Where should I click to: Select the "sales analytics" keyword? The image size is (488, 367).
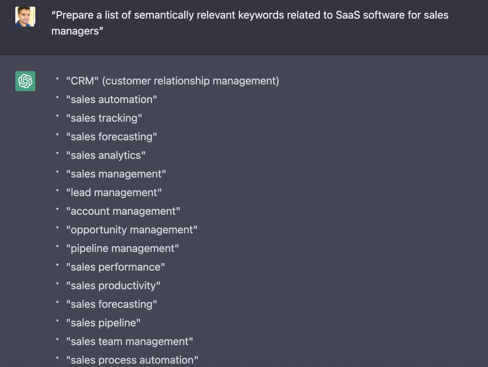coord(106,155)
